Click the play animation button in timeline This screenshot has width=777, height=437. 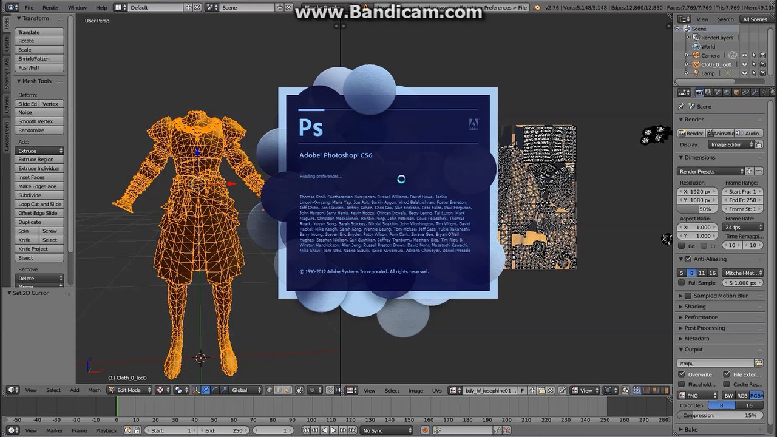(x=333, y=430)
